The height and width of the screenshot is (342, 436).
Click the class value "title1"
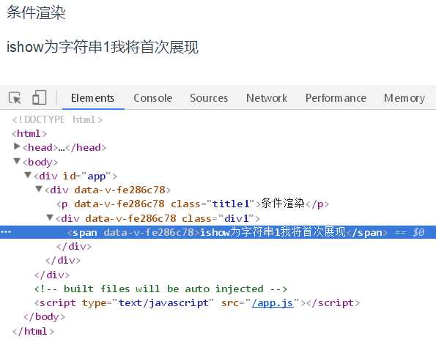point(231,204)
